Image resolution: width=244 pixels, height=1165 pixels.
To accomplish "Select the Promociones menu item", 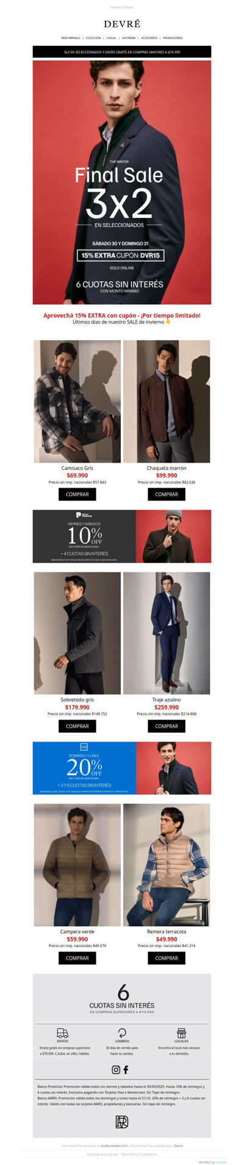I will (x=173, y=38).
